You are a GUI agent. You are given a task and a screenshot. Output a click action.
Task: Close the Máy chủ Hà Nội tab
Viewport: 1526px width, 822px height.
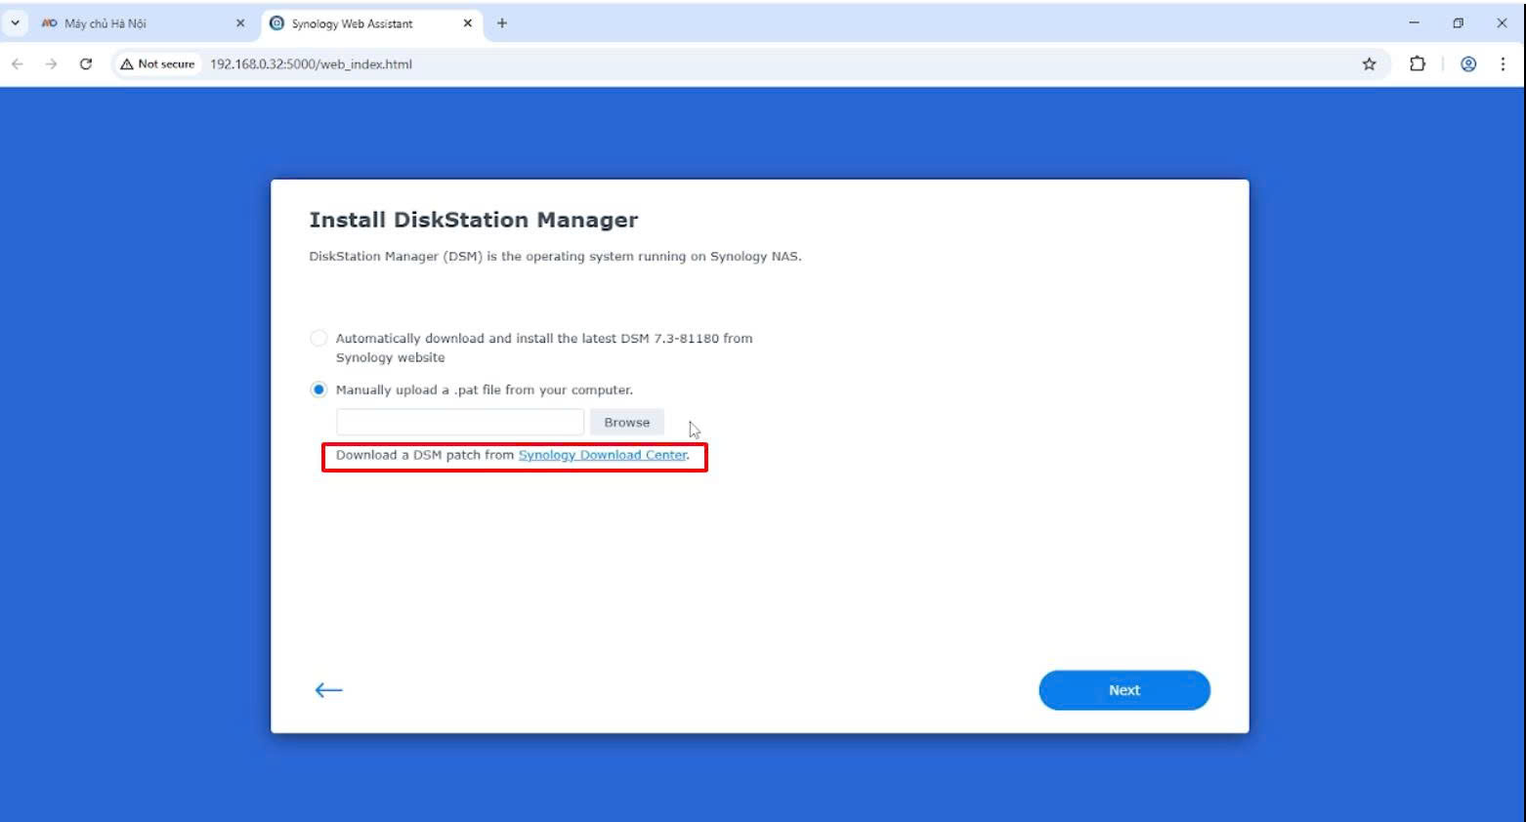click(x=240, y=23)
